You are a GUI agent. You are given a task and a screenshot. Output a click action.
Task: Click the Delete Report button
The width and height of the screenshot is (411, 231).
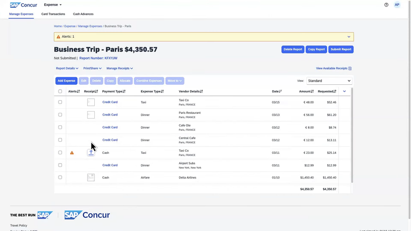point(293,49)
